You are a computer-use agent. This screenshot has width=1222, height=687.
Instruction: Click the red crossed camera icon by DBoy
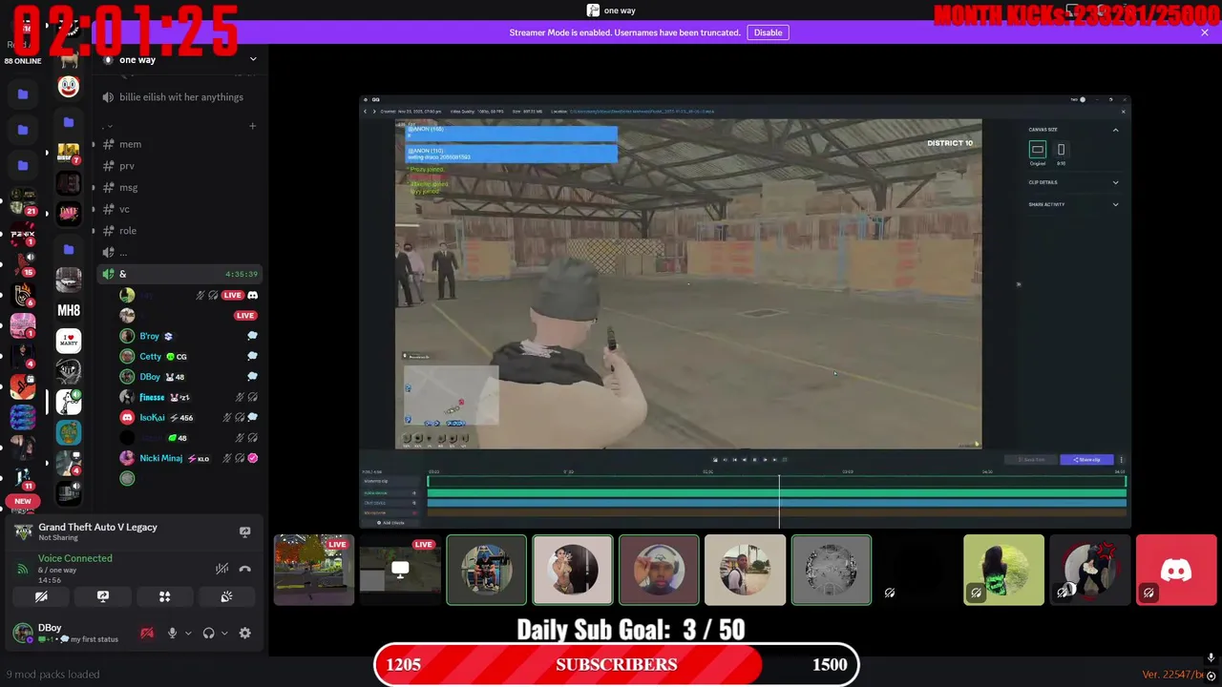coord(147,633)
